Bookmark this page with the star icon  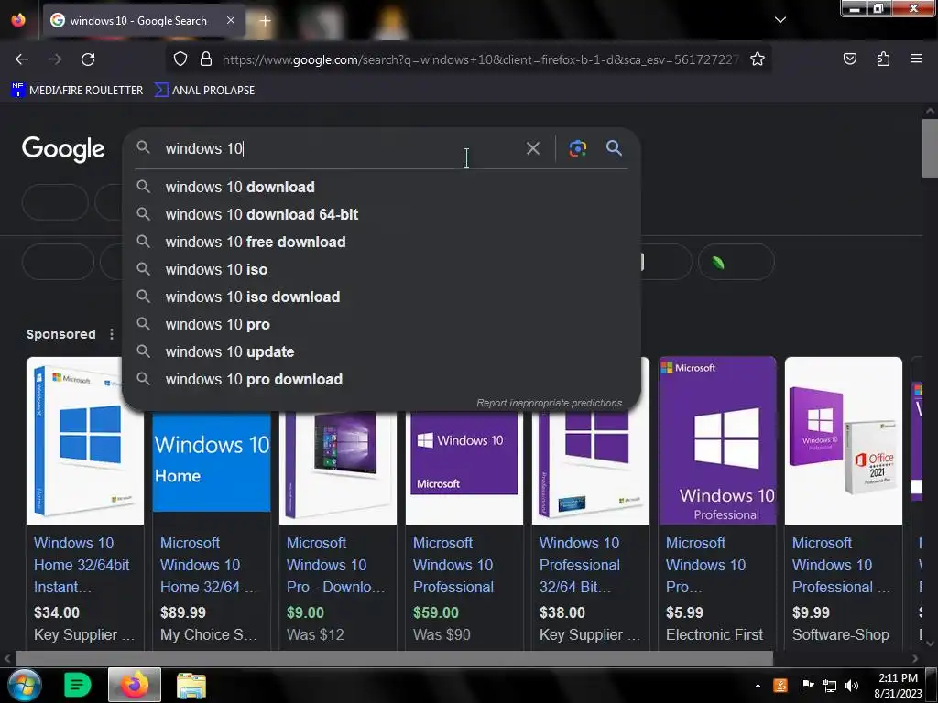758,59
